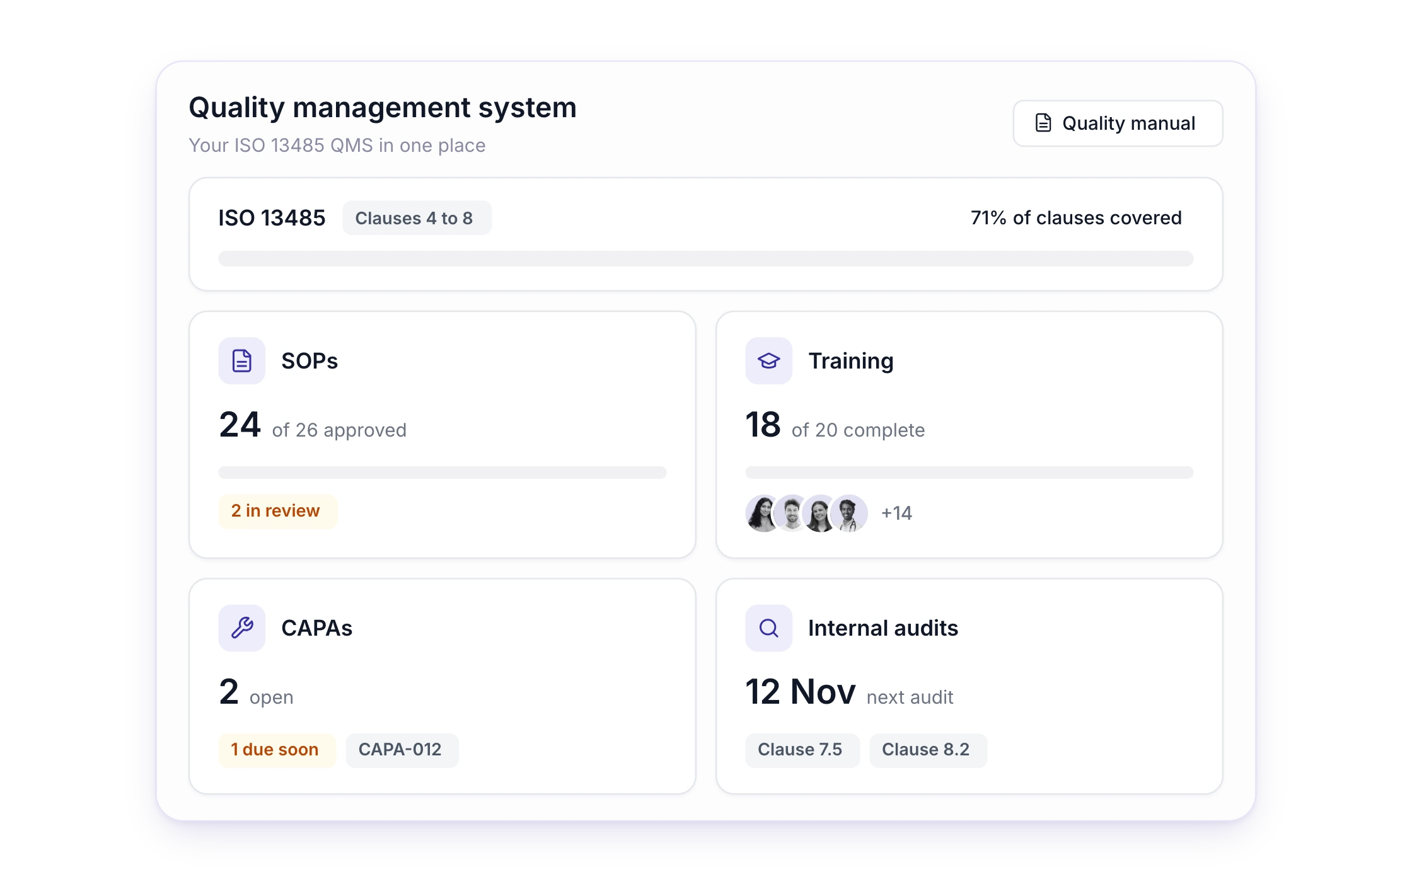The height and width of the screenshot is (882, 1412).
Task: Click the ISO 13485 heading
Action: (272, 218)
